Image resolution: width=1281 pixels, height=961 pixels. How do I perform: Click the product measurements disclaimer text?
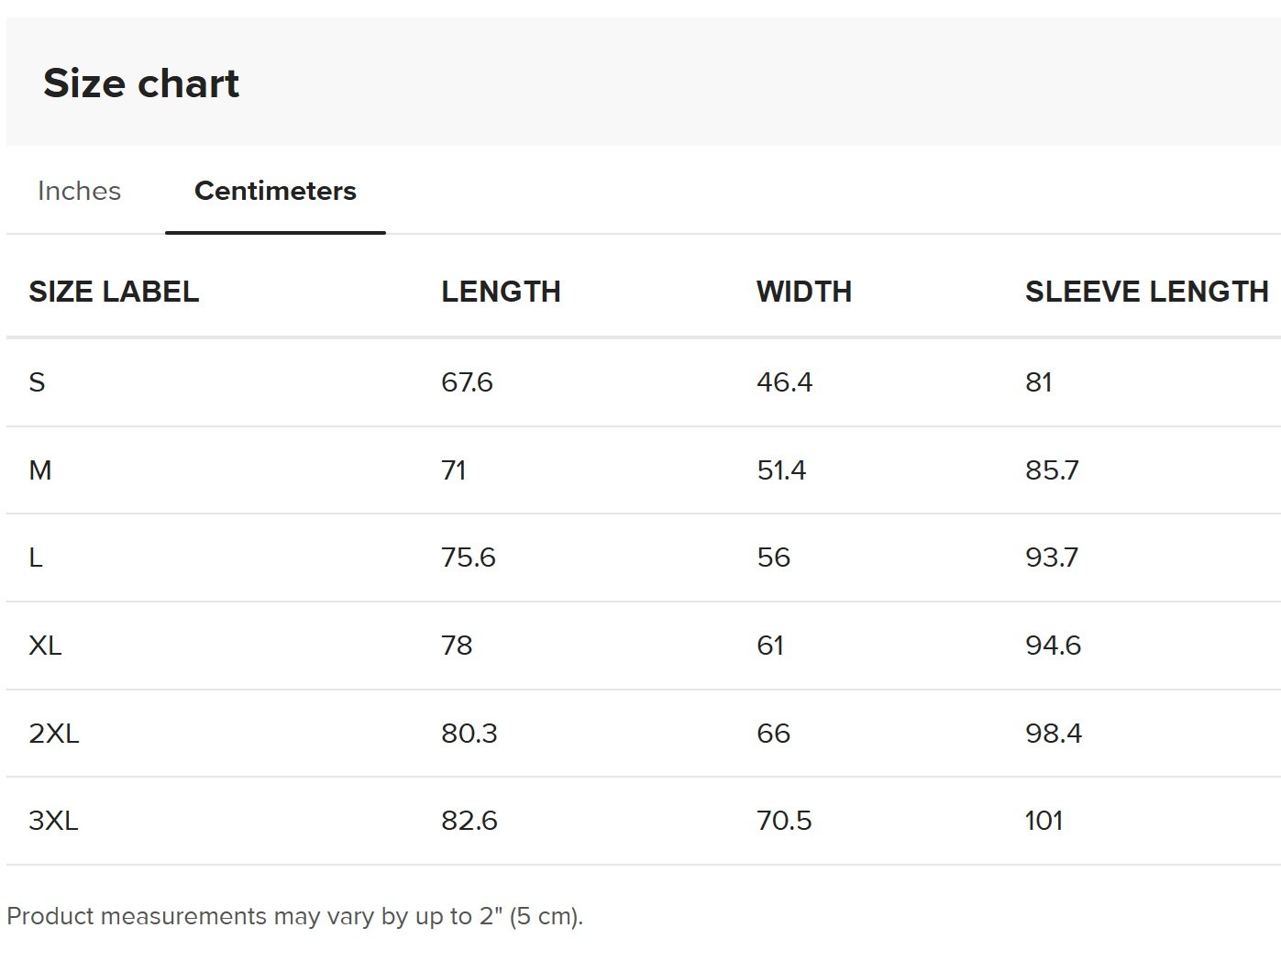tap(295, 916)
